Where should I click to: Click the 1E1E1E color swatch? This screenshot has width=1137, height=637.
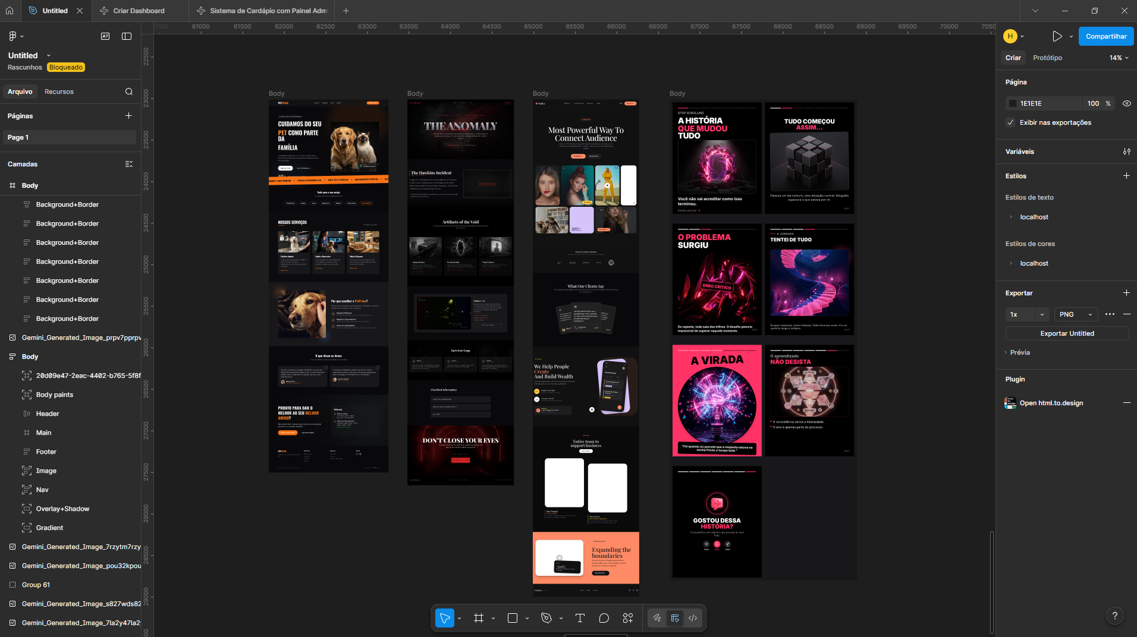tap(1014, 103)
